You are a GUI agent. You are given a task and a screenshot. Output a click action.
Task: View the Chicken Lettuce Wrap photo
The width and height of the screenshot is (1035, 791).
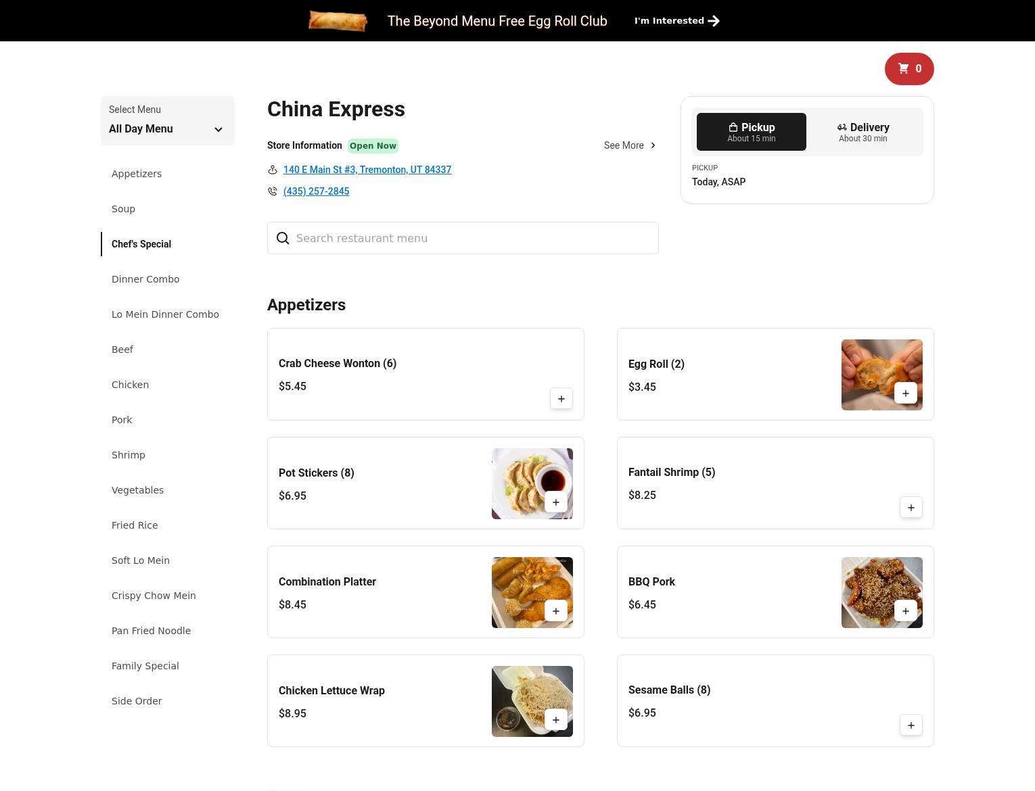[x=532, y=701]
